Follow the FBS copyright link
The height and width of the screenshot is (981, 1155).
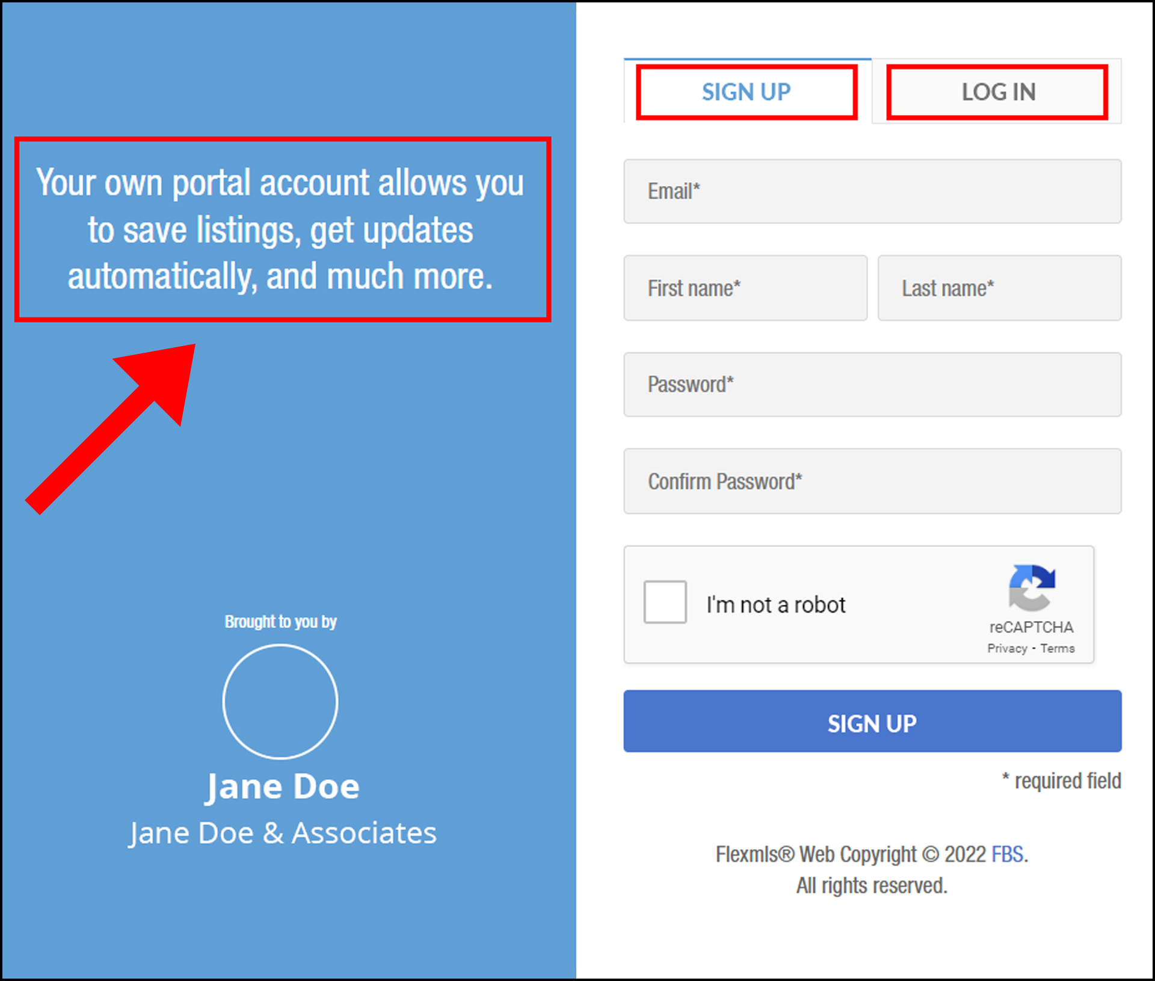coord(1007,854)
